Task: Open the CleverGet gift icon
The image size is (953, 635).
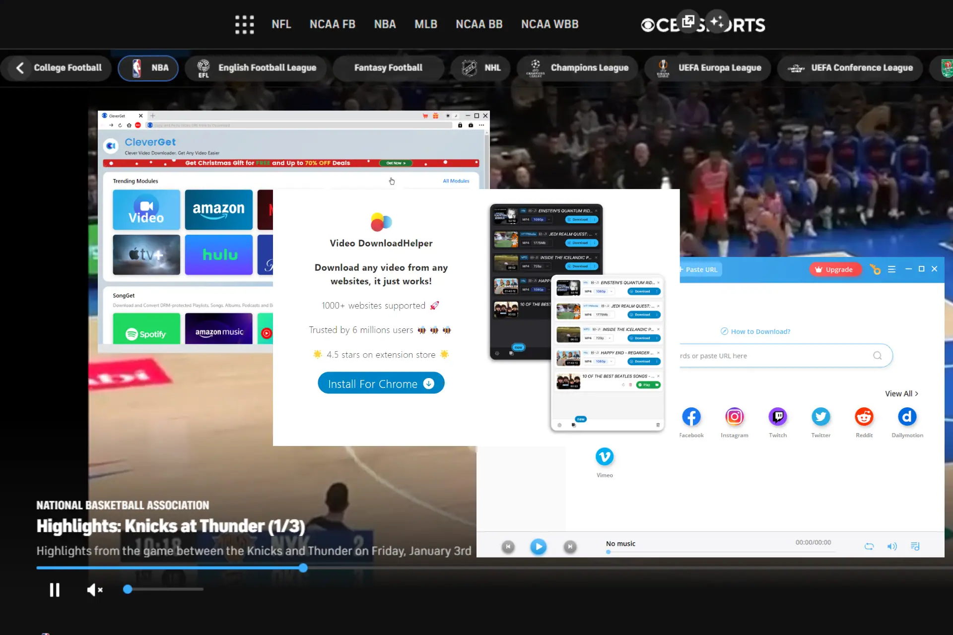Action: coord(435,116)
